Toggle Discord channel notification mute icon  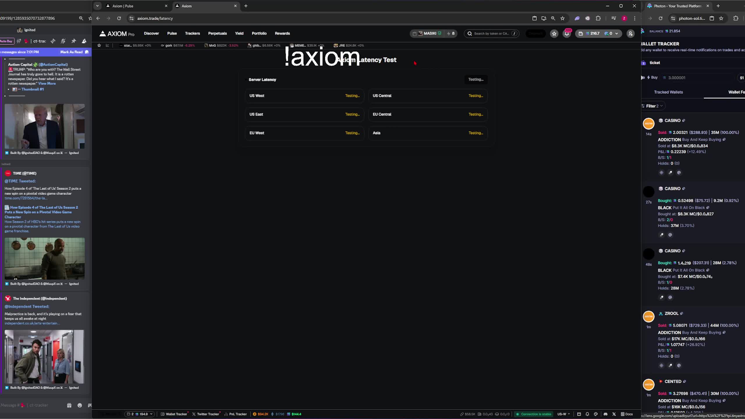point(63,41)
